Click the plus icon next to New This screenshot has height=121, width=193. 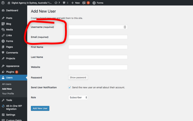point(72,3)
